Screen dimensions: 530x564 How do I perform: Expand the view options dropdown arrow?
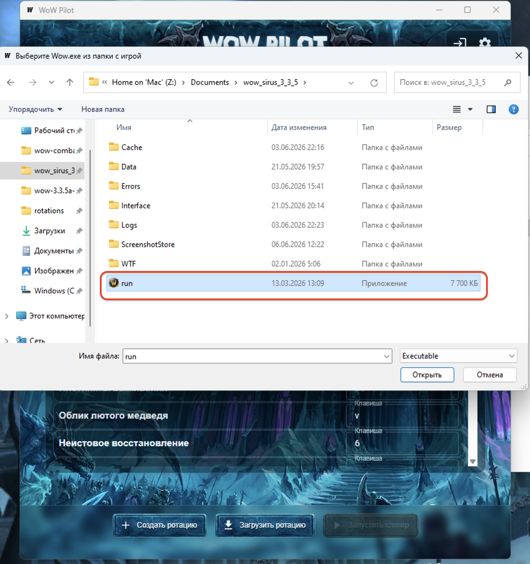tap(470, 109)
